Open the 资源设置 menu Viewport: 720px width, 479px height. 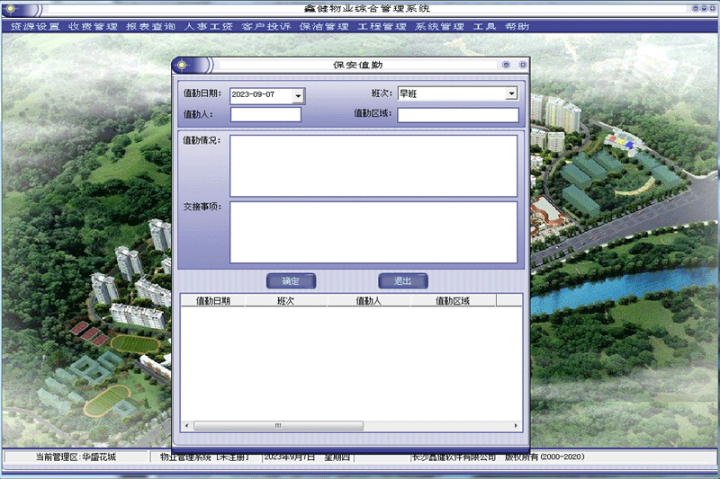click(x=35, y=27)
